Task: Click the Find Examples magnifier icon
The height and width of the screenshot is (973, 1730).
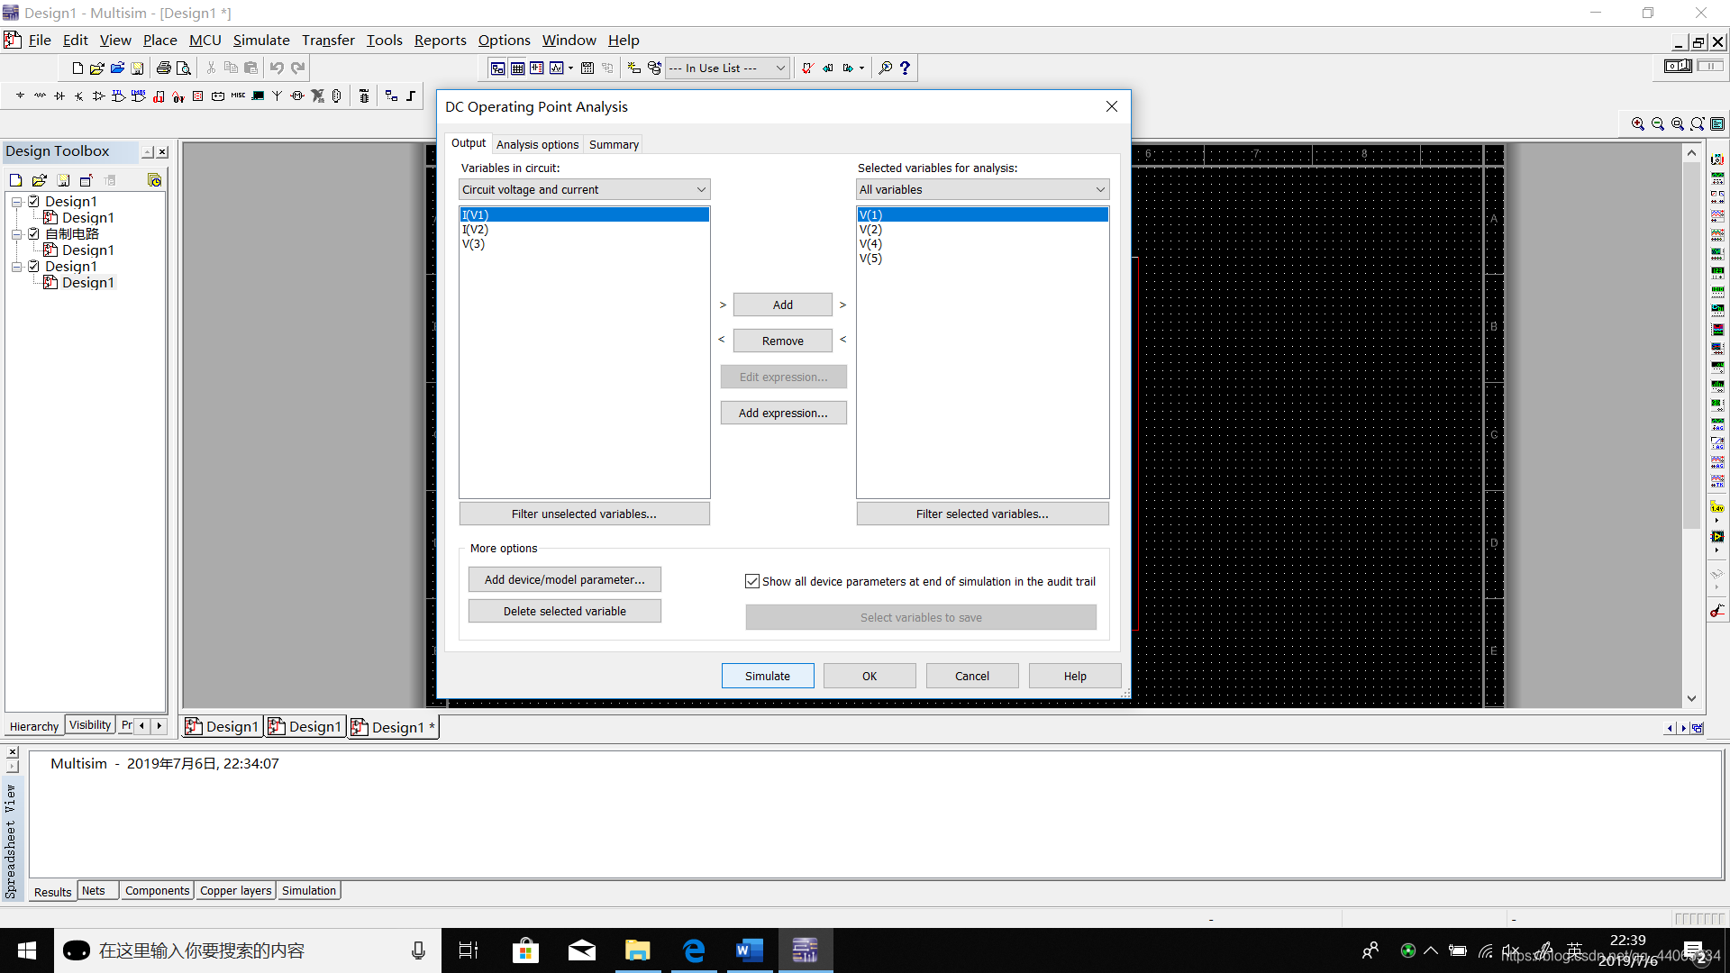Action: [x=886, y=68]
